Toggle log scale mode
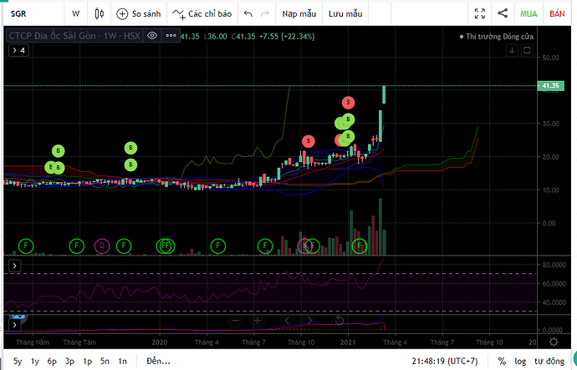 [x=520, y=362]
